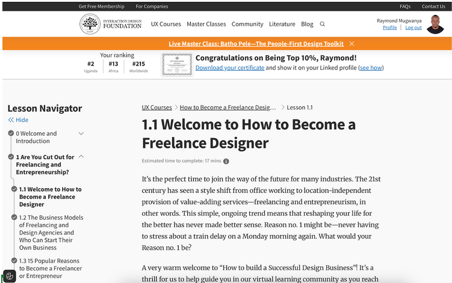Click the user profile avatar photo
The height and width of the screenshot is (283, 452).
pyautogui.click(x=435, y=25)
